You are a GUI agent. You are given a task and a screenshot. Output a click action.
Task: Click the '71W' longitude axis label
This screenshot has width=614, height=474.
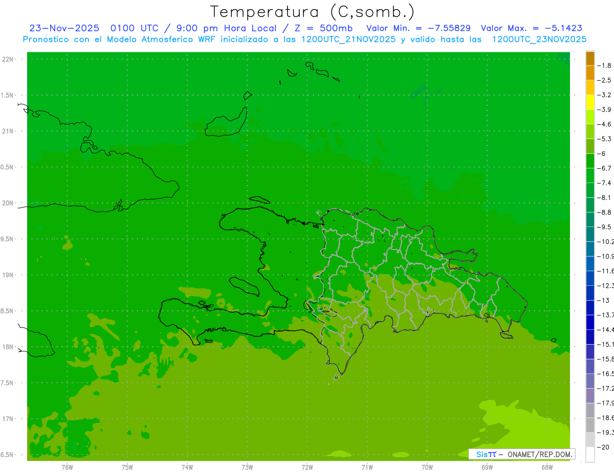367,467
